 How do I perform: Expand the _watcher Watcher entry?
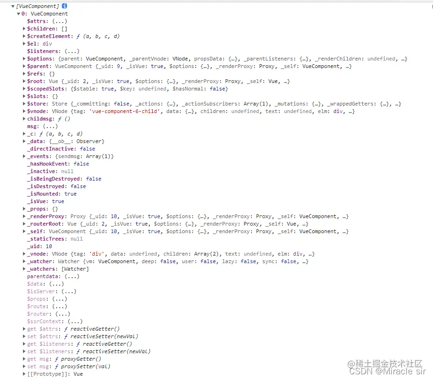point(24,261)
